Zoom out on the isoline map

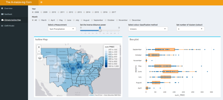tap(39, 51)
